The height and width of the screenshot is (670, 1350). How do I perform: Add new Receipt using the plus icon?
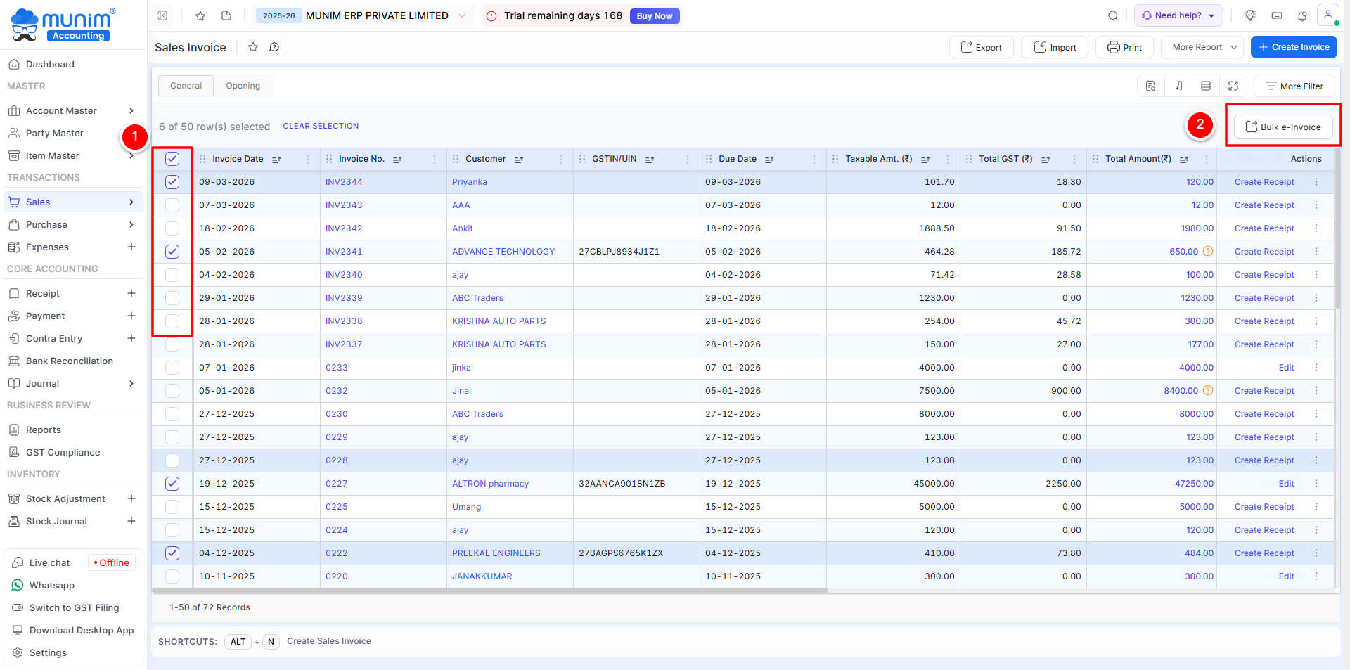tap(131, 293)
